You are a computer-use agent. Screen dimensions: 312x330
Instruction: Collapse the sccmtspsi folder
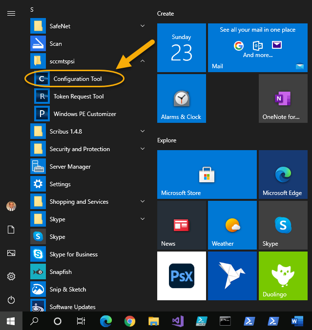pyautogui.click(x=142, y=61)
